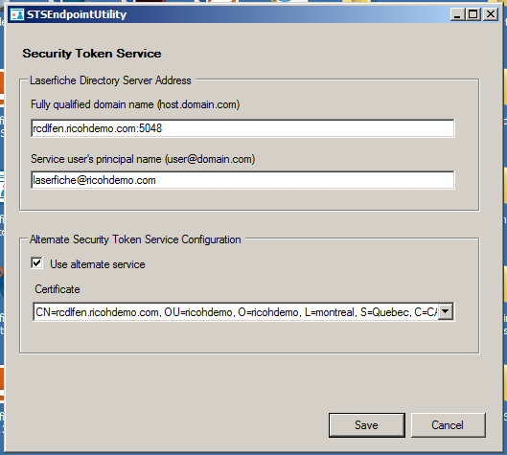The width and height of the screenshot is (507, 455).
Task: Click the Certificate label
Action: 58,289
